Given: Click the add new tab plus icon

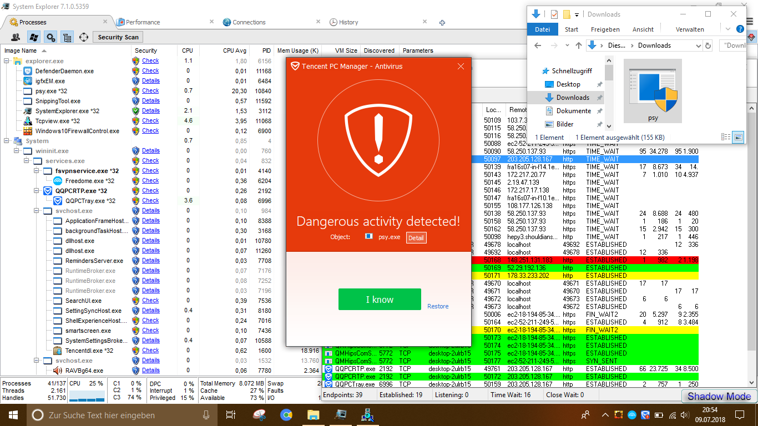Looking at the screenshot, I should point(442,23).
